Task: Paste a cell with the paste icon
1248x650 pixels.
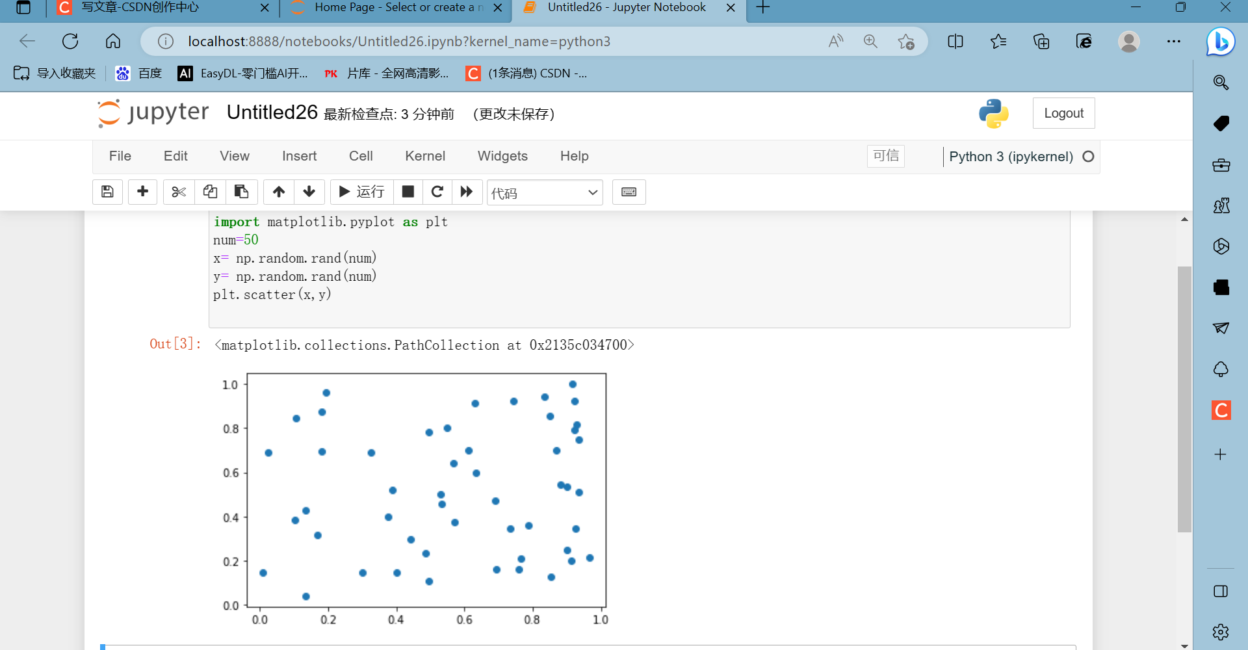Action: click(241, 192)
